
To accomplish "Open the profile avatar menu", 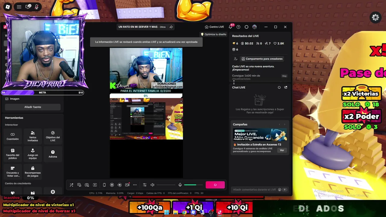I will [x=255, y=27].
